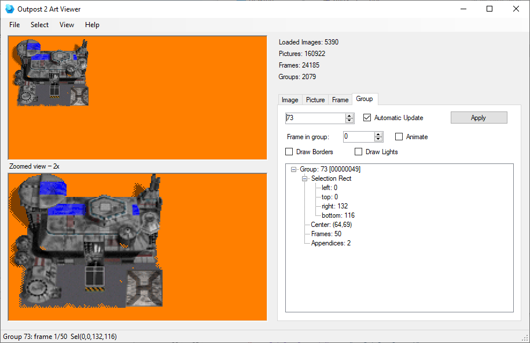The width and height of the screenshot is (530, 343).
Task: Enable the Draw Borders checkbox
Action: pyautogui.click(x=289, y=152)
